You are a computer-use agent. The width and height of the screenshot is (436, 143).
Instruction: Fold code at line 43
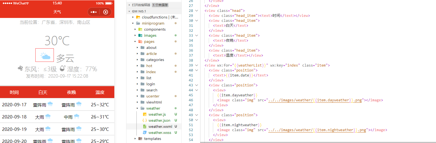point(197,85)
